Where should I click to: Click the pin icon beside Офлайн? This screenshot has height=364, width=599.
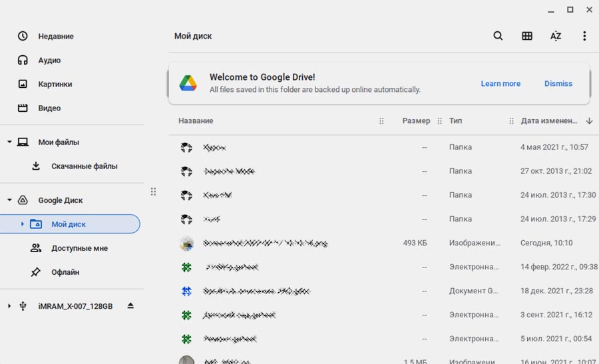tap(35, 272)
